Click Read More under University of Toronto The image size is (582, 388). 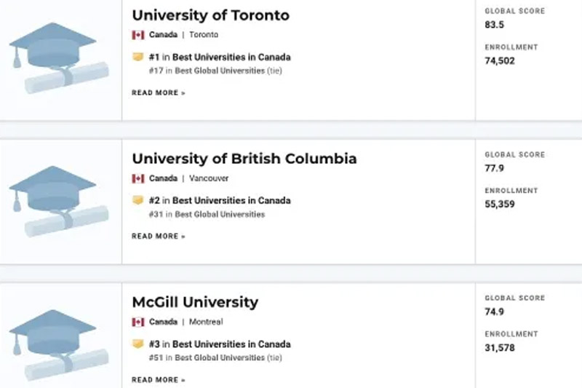[x=159, y=93]
